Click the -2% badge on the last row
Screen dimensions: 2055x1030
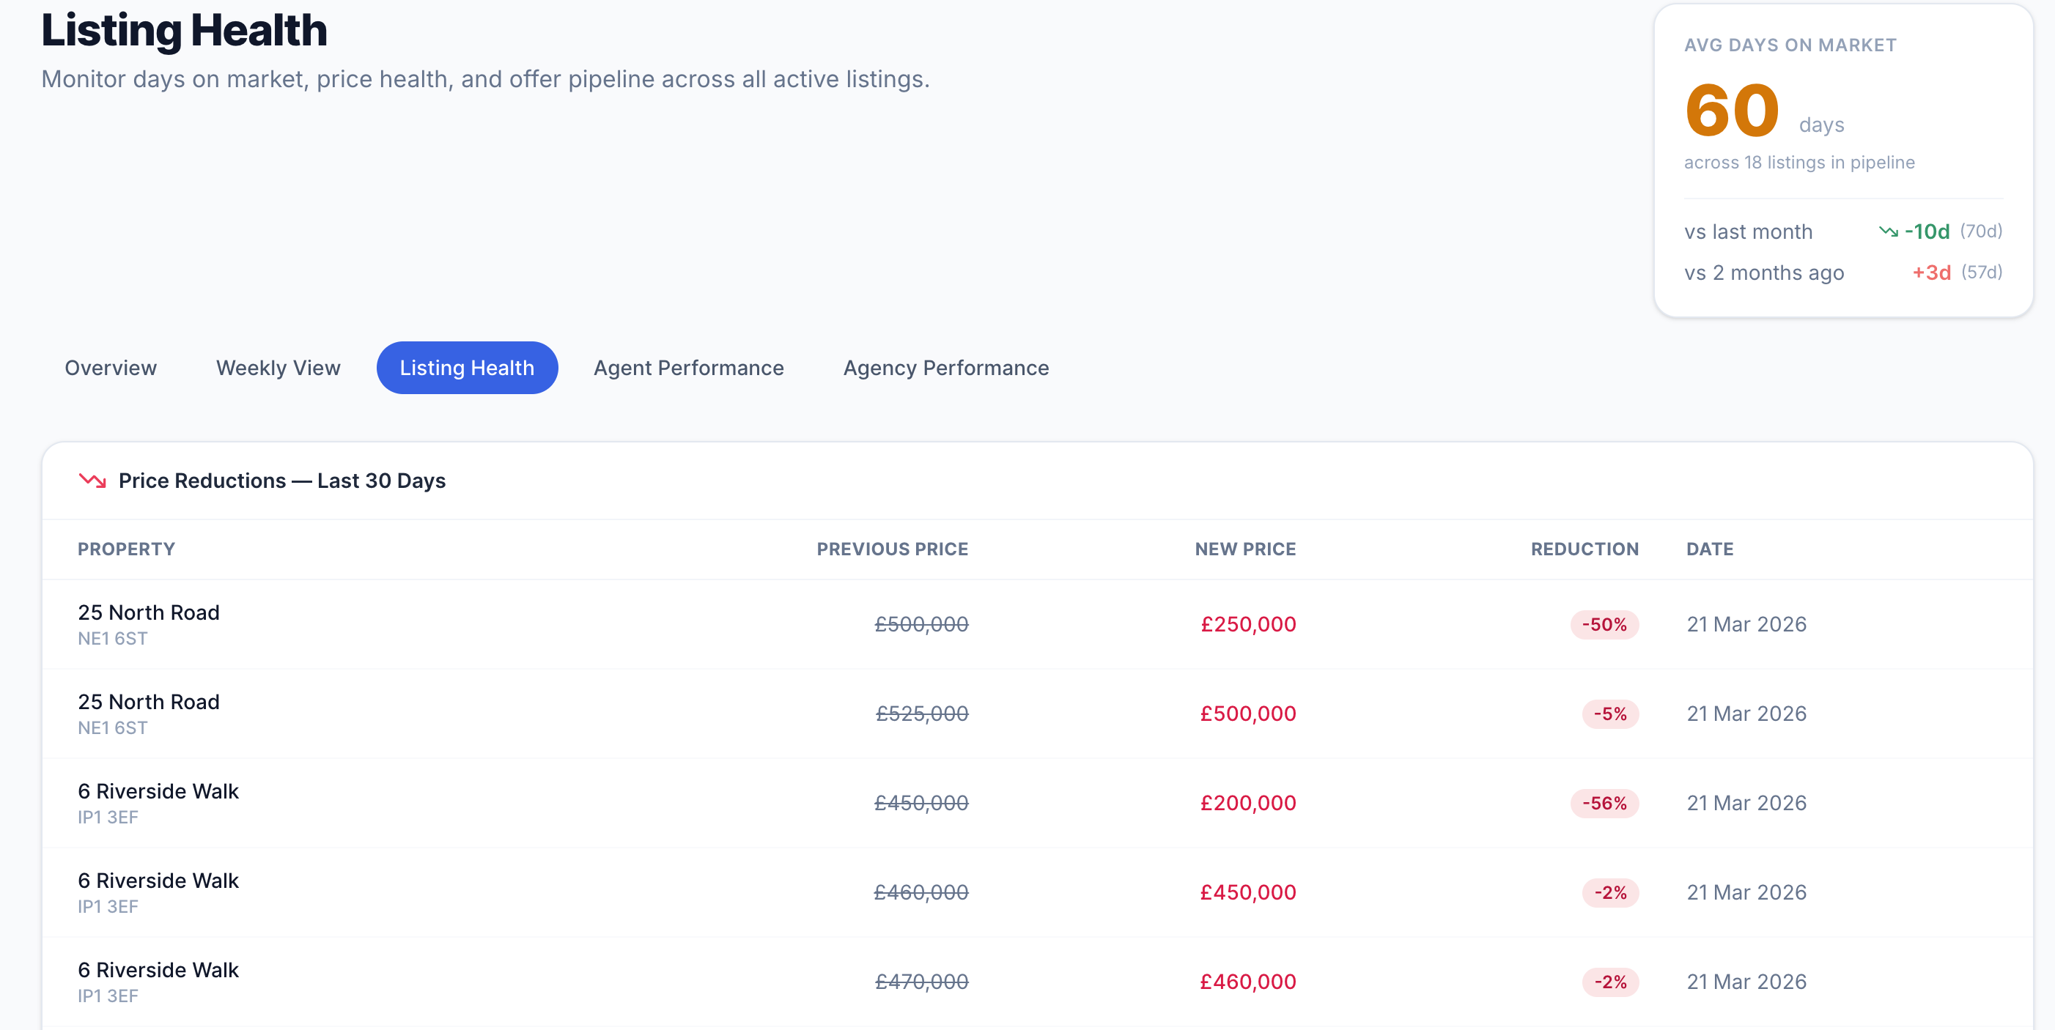tap(1609, 982)
